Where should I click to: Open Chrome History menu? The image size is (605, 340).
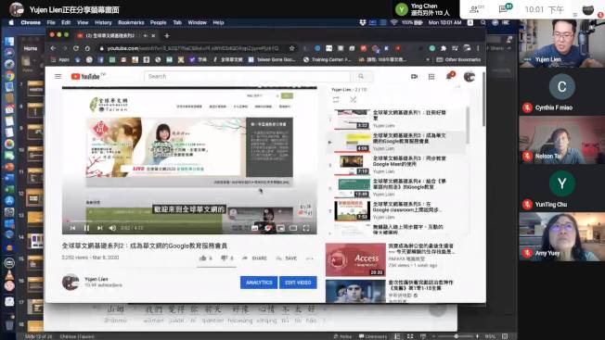coord(103,22)
